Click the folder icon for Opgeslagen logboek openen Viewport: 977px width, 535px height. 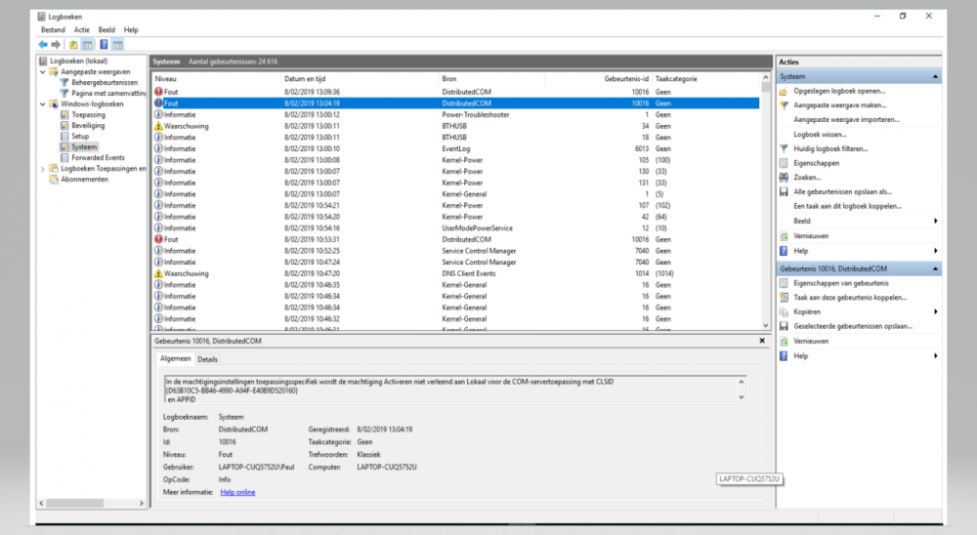pyautogui.click(x=784, y=91)
